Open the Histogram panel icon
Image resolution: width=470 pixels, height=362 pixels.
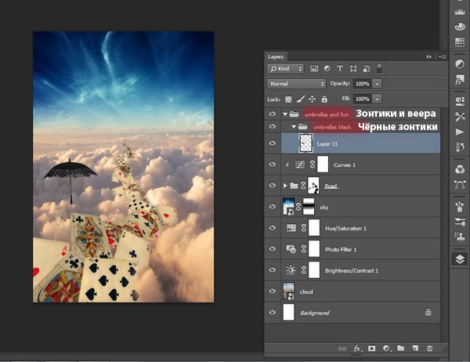click(x=460, y=12)
